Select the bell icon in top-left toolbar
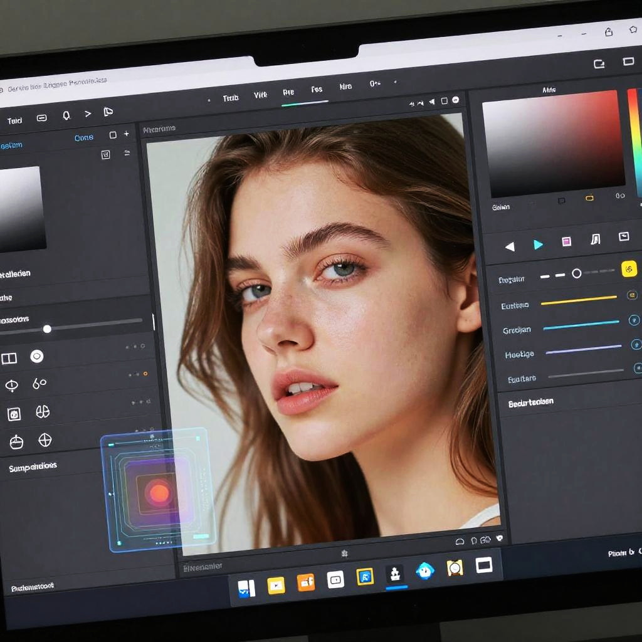This screenshot has height=642, width=642. click(66, 116)
